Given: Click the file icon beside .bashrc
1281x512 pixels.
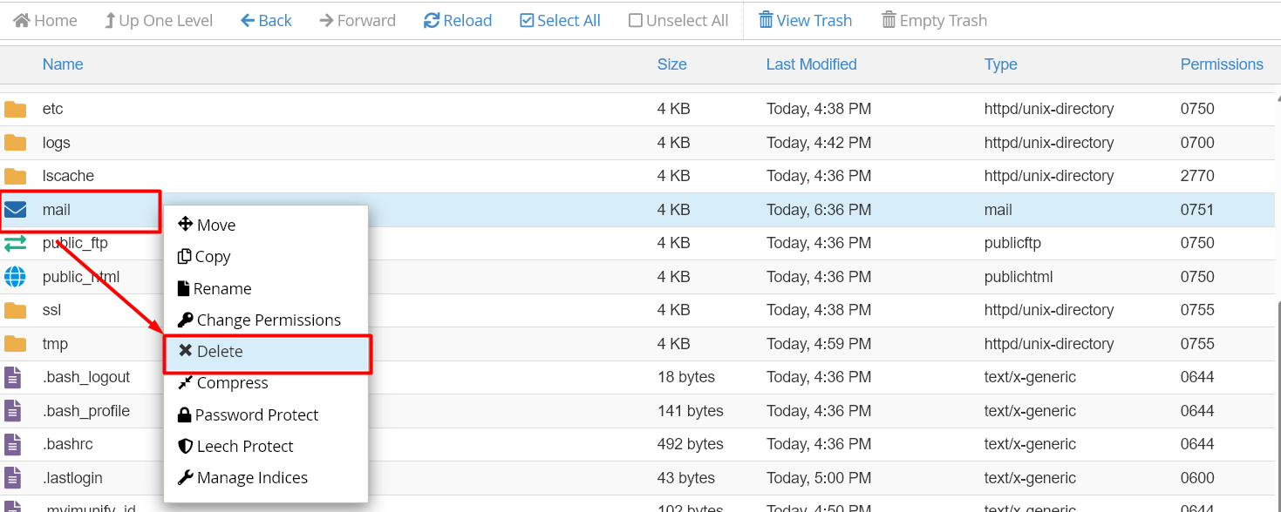Looking at the screenshot, I should point(11,444).
